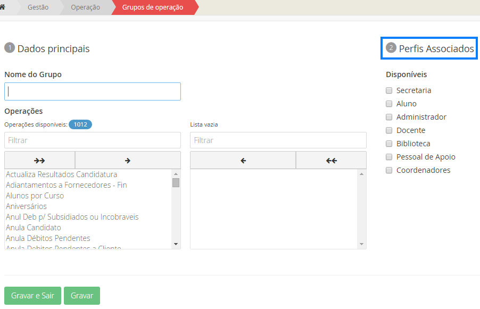This screenshot has height=309, width=480.
Task: Select Alunos por Curso in operations list
Action: [35, 196]
